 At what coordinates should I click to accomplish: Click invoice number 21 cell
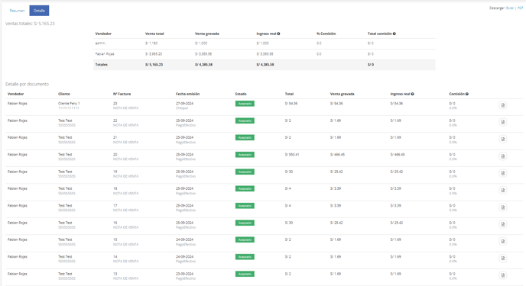point(115,138)
